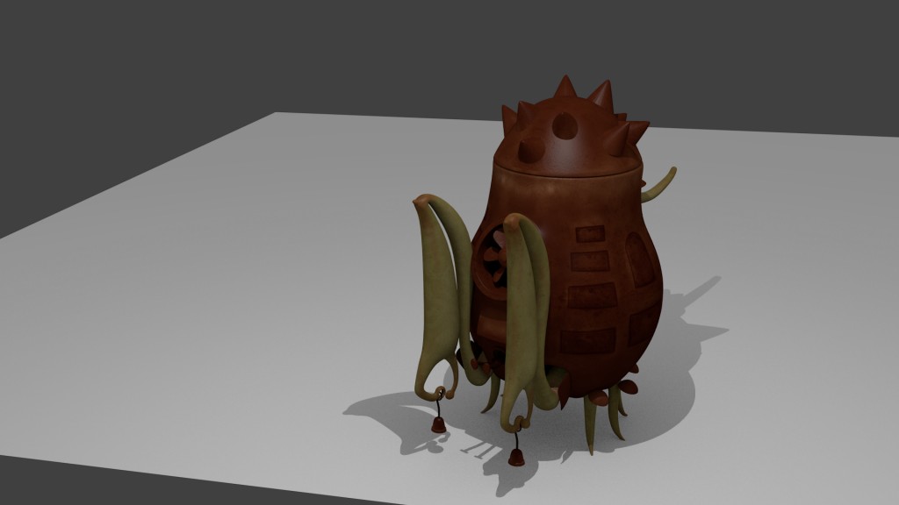This screenshot has height=505, width=899.
Task: Click the lid rim of the pot body
Action: coord(562,172)
